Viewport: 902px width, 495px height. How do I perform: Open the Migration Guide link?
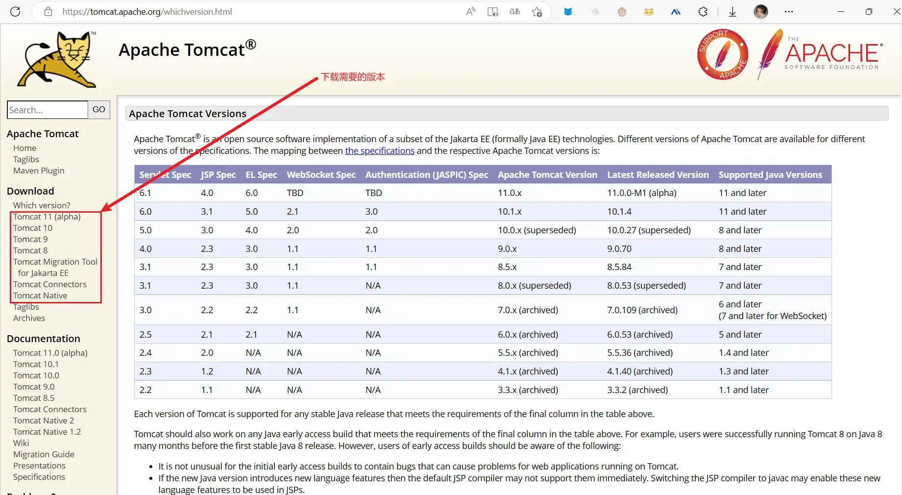click(44, 454)
